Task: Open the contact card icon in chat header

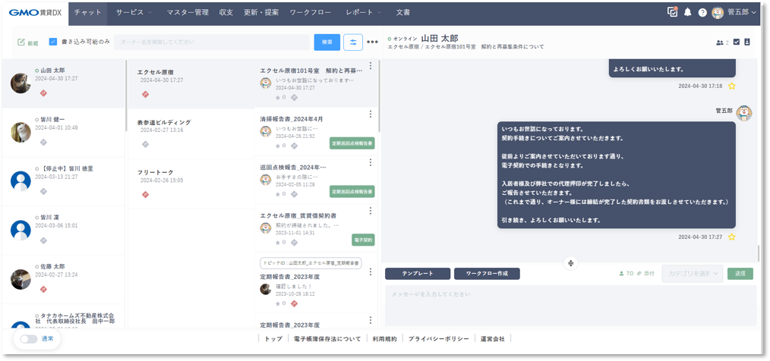Action: click(x=747, y=42)
